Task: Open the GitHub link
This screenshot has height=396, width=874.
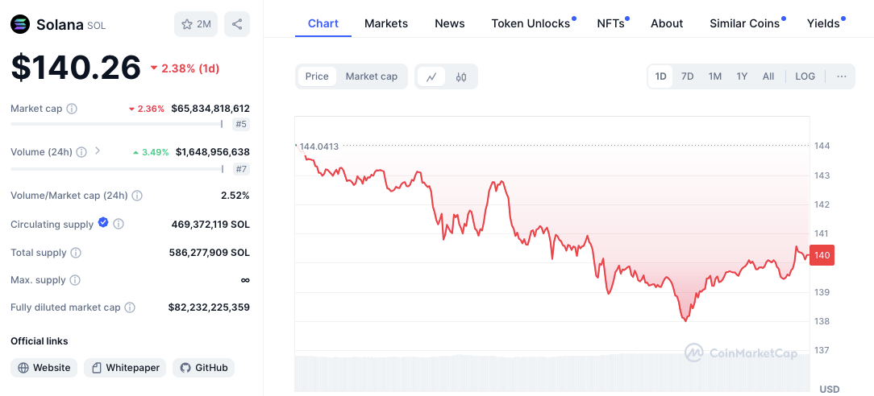Action: coord(203,368)
